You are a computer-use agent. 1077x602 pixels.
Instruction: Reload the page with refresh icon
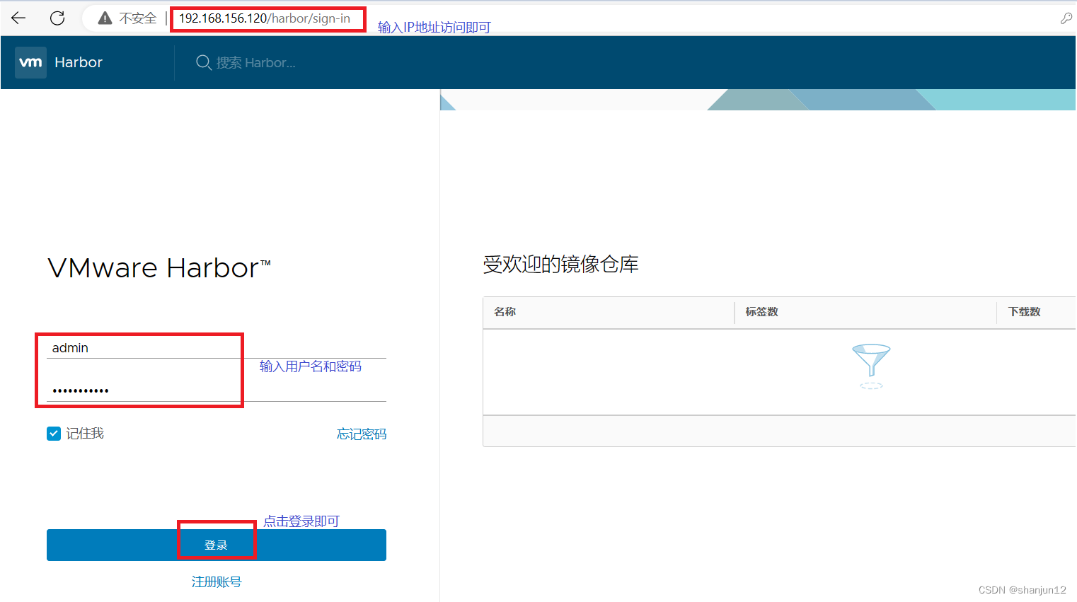[57, 18]
